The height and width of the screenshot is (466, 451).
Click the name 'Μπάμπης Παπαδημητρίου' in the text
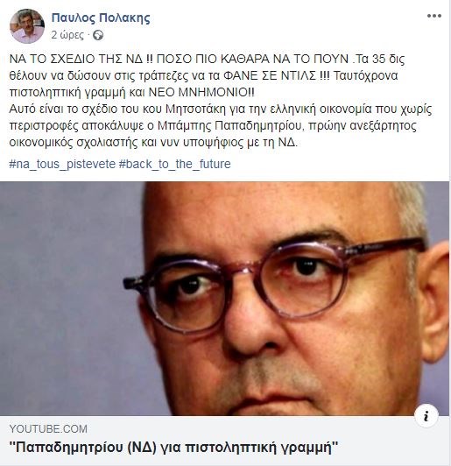230,126
